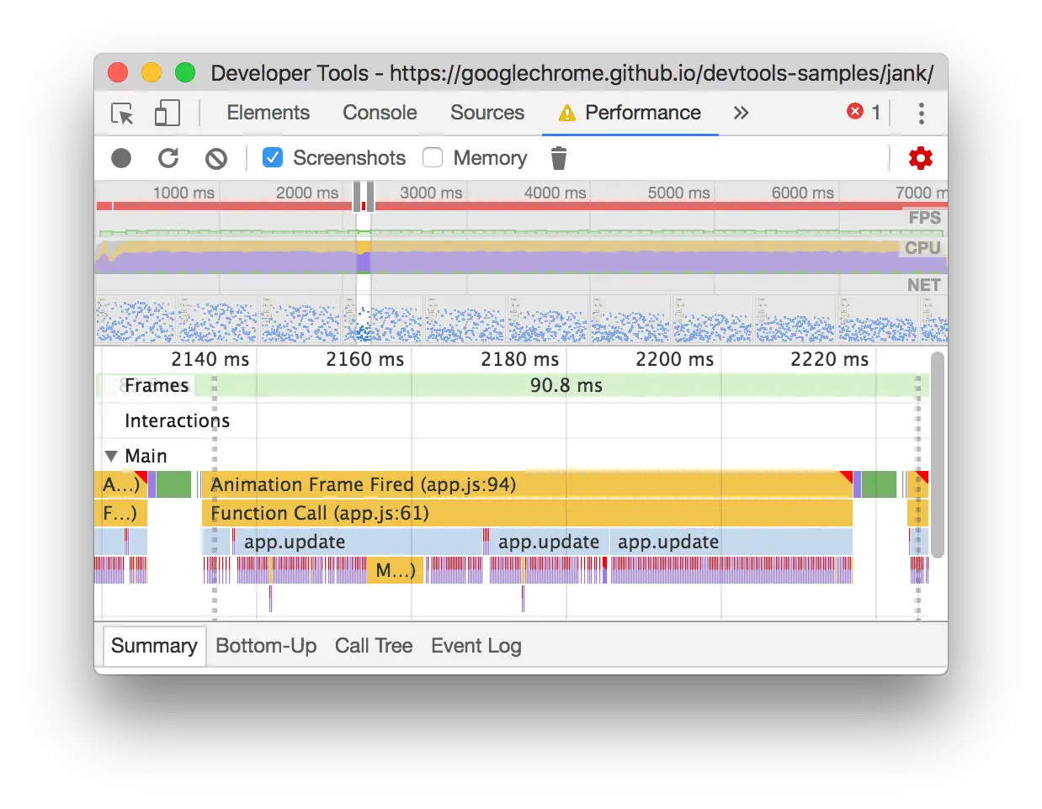Screen dimensions: 1042x809
Task: Click Performance tab warning triangle icon
Action: [567, 113]
